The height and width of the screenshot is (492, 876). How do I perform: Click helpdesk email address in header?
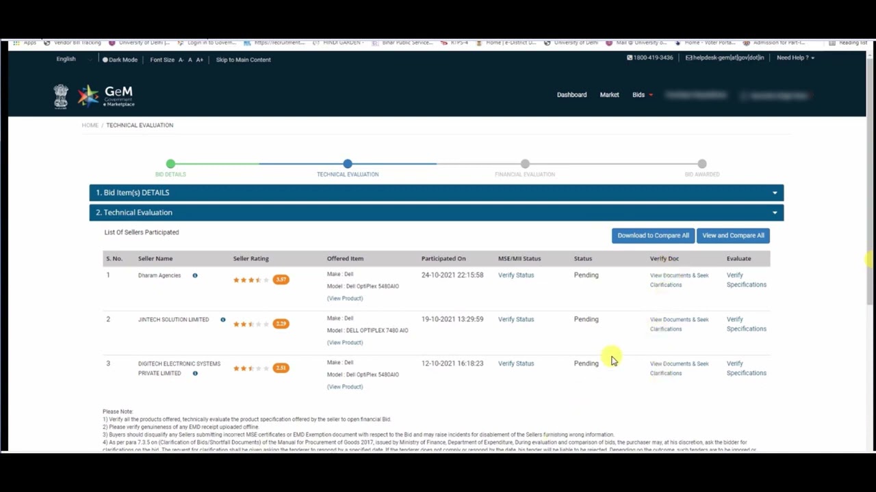[x=725, y=57]
